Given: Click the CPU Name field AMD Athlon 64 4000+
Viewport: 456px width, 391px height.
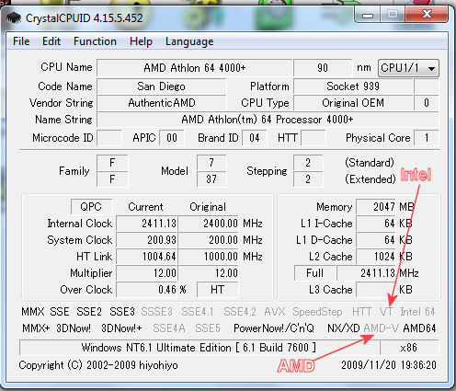Looking at the screenshot, I should pyautogui.click(x=195, y=67).
